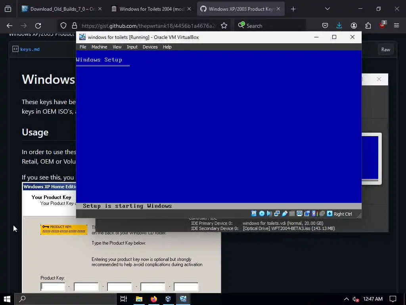406x305 pixels.
Task: Click the first Product Key box in image
Action: (x=53, y=287)
